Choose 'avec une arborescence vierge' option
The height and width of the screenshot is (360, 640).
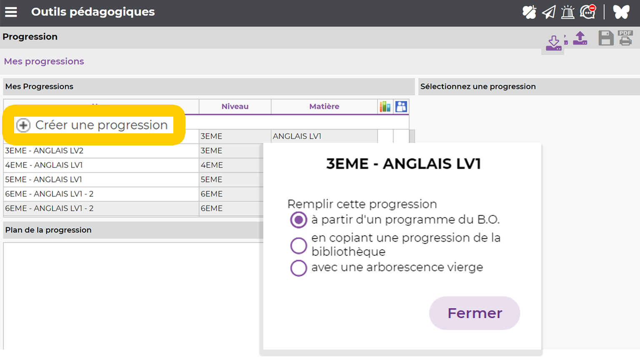click(298, 268)
